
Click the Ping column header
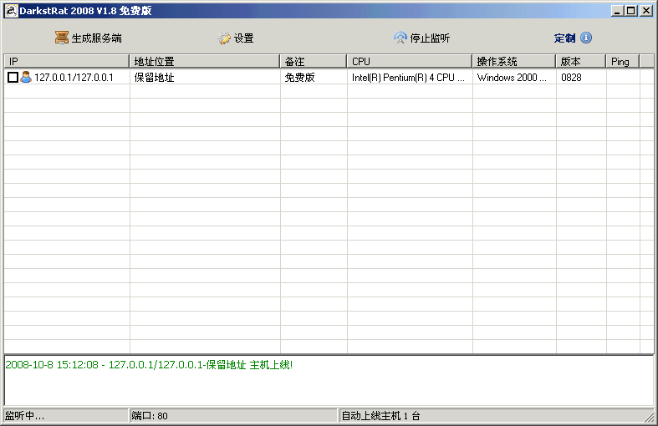click(x=622, y=62)
